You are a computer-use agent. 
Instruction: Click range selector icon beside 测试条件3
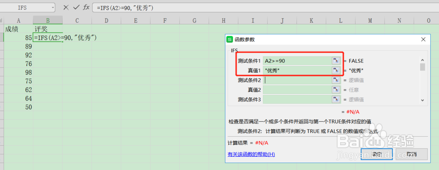[x=336, y=99]
